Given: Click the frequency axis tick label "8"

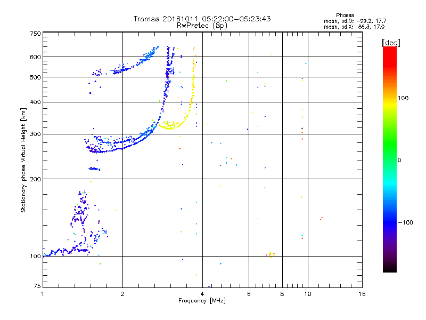Looking at the screenshot, I should 282,294.
